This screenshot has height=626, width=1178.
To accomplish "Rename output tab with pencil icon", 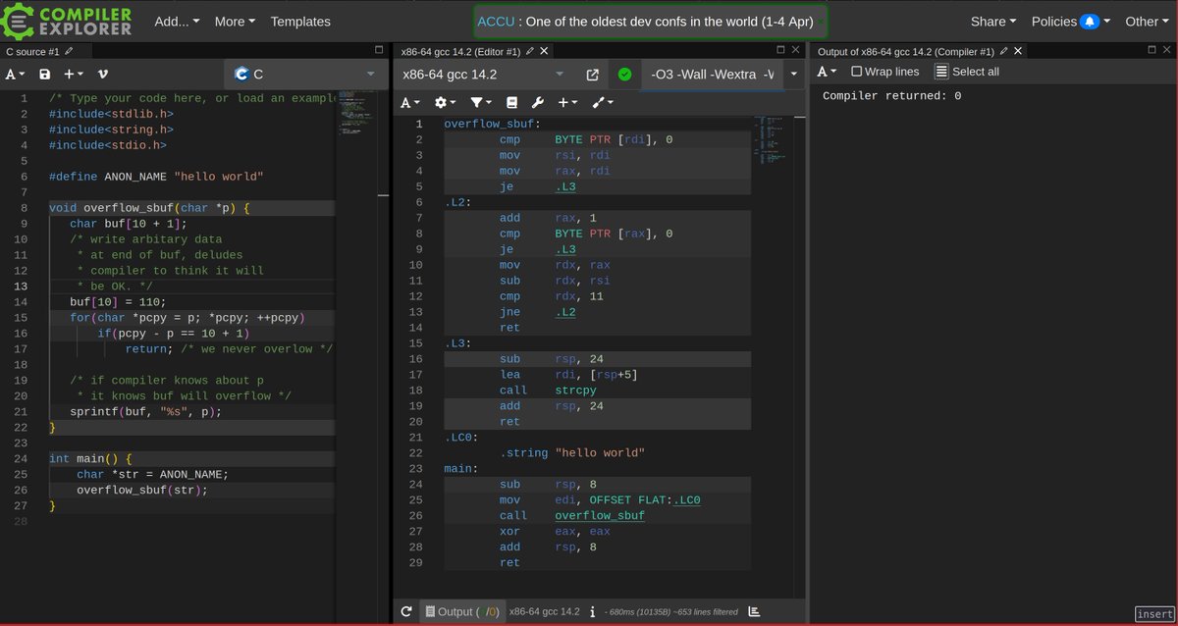I will tap(1004, 51).
